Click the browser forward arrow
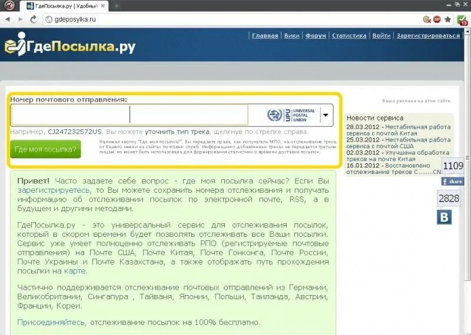The height and width of the screenshot is (335, 471). 20,19
